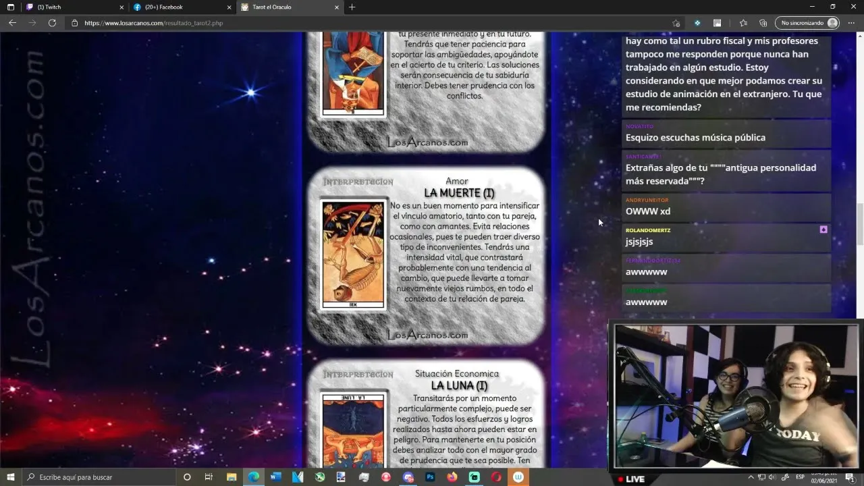
Task: Close the Facebook tab
Action: (x=230, y=7)
